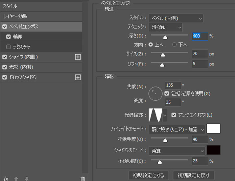The image size is (235, 181).
Task: Click the 初期設定にする button
Action: [x=149, y=175]
